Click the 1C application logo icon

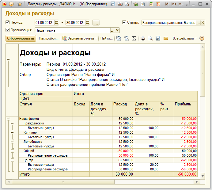pos(4,4)
